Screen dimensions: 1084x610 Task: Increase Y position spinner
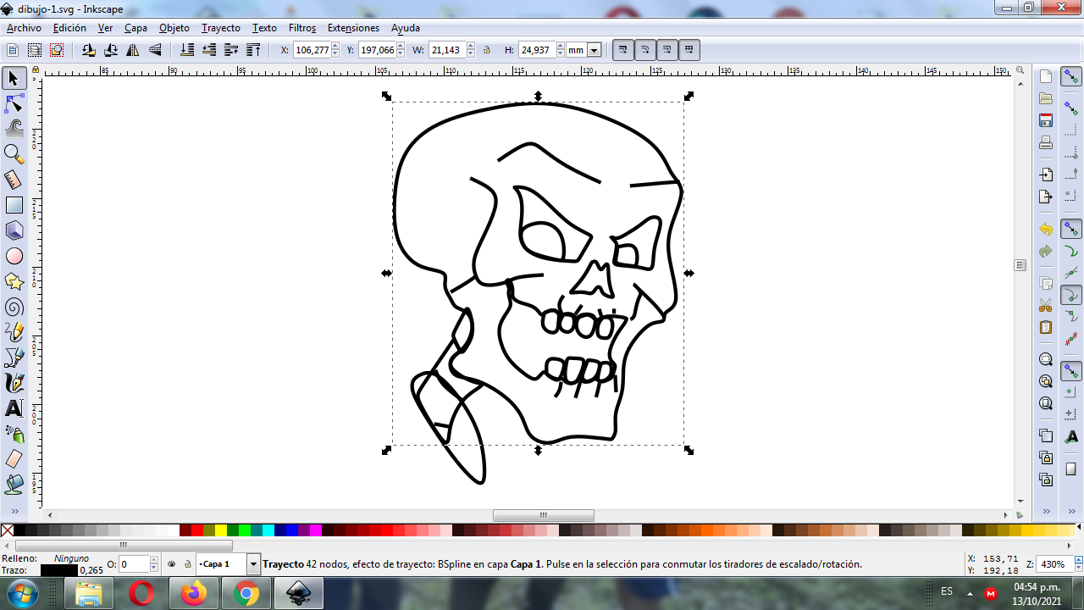pos(401,47)
